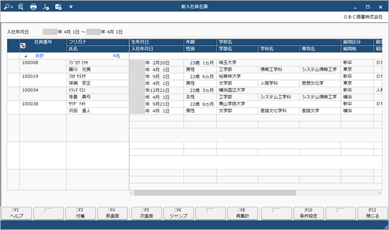Close the list with F12 閉じる
Screen dimensions: 389x230
[x=372, y=213]
